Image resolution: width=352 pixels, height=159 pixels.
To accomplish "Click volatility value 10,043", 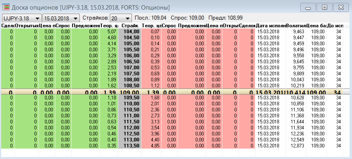I will (295, 79).
